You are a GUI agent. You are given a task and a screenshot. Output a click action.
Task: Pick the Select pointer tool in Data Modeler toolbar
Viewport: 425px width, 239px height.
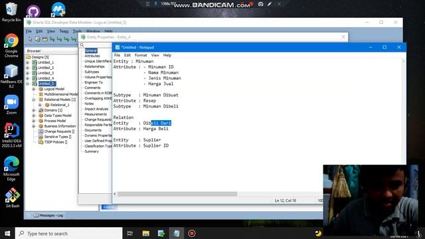click(30, 39)
